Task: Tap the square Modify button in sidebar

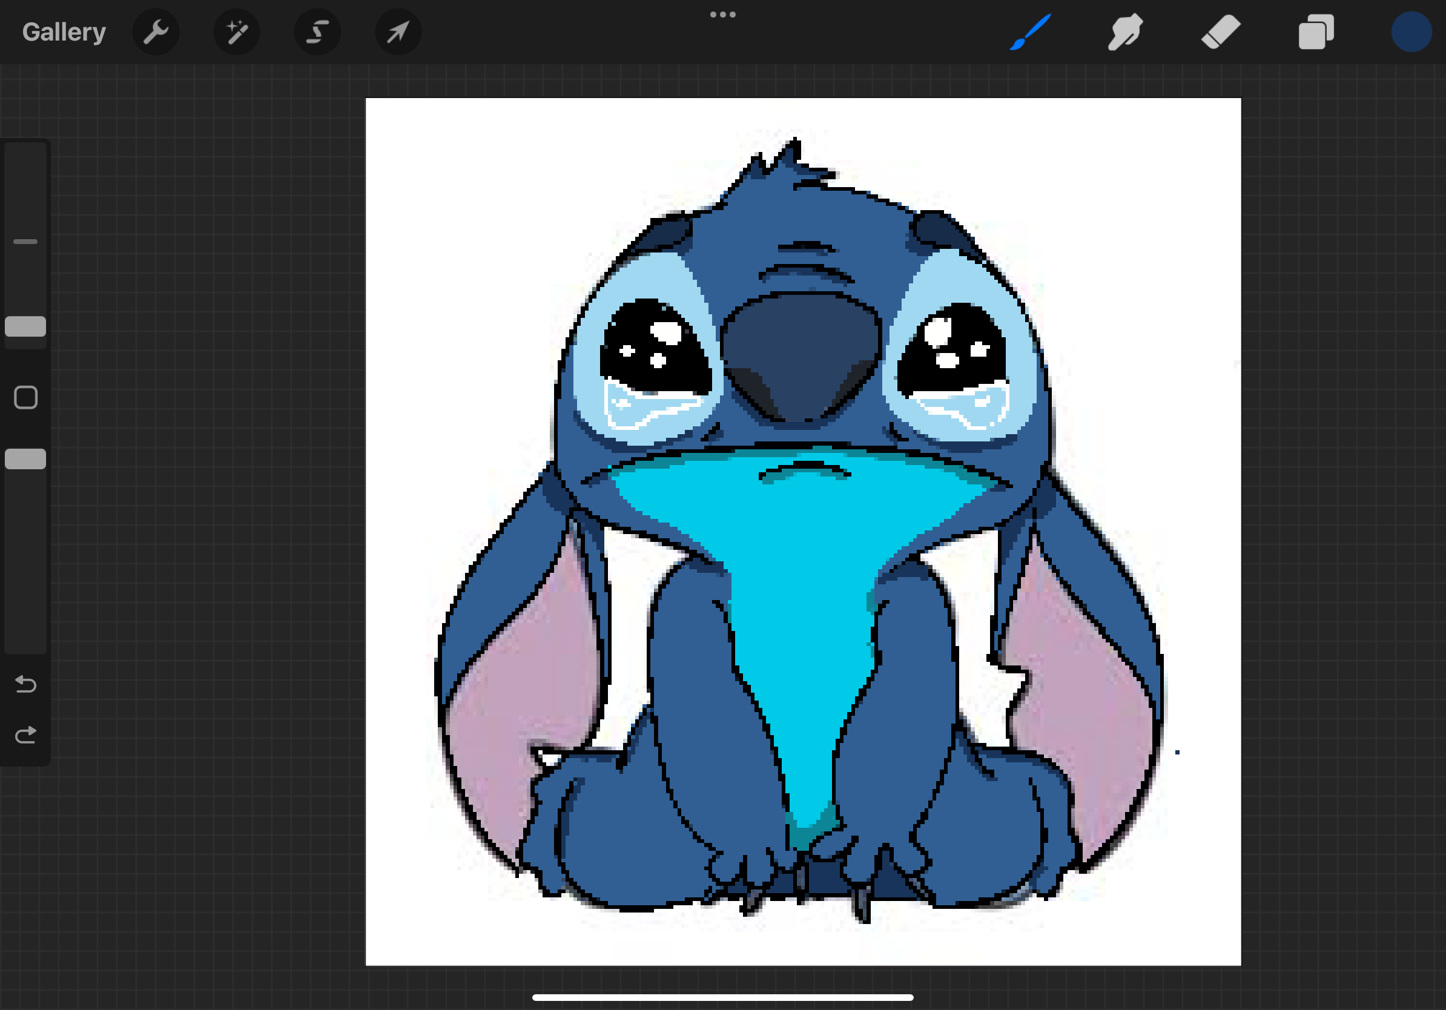Action: [26, 397]
